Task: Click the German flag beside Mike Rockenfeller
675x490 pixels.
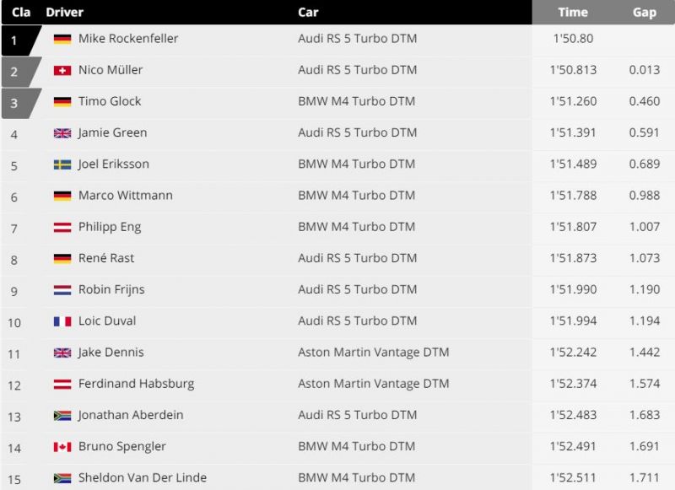Action: [62, 39]
